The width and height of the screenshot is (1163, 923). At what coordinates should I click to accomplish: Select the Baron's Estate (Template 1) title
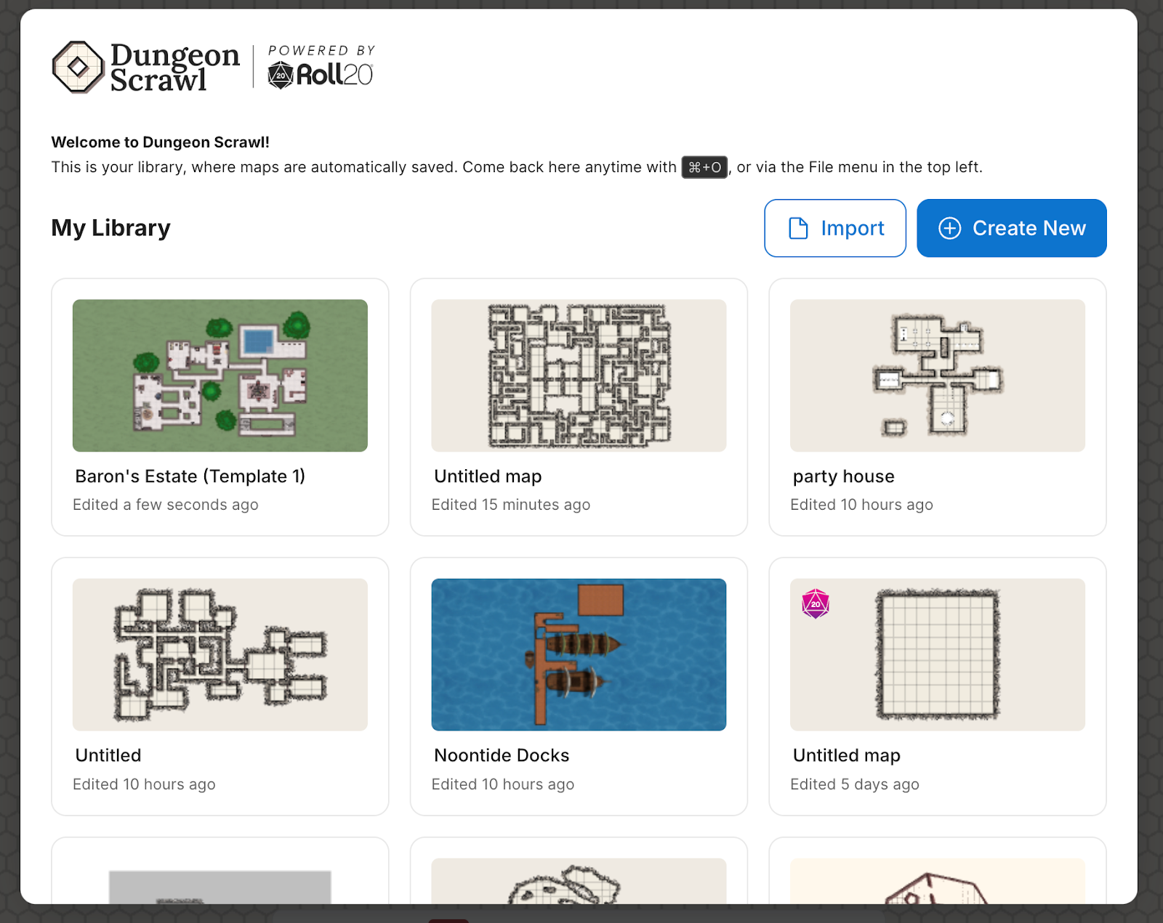coord(190,476)
